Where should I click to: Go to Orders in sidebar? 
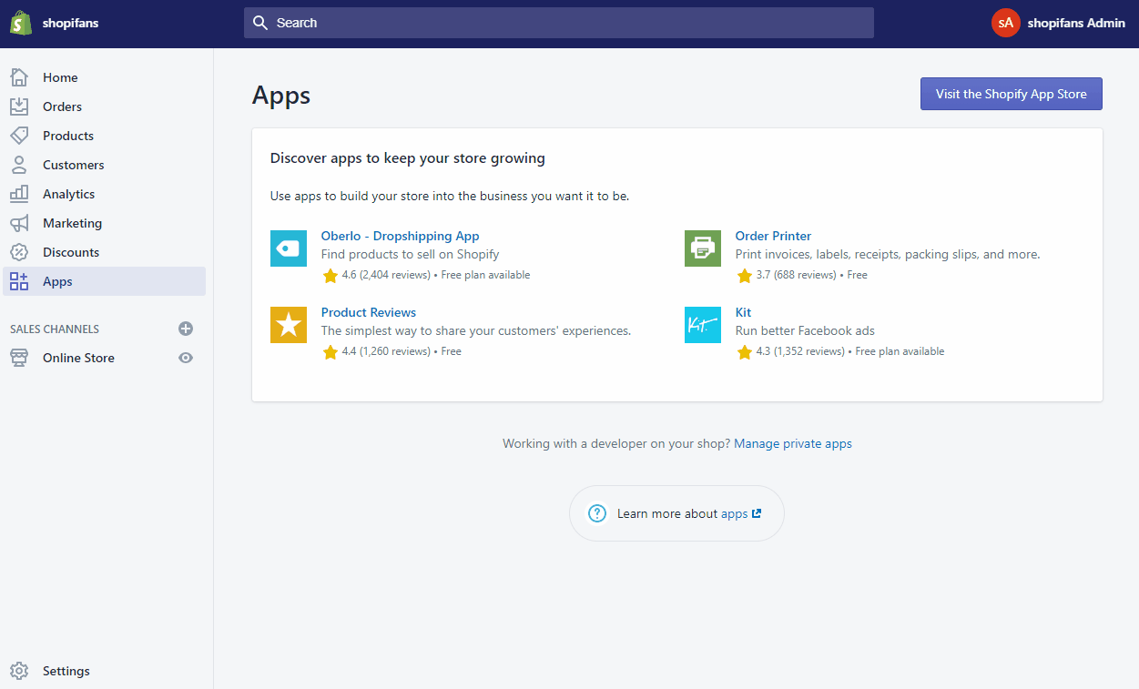coord(105,106)
